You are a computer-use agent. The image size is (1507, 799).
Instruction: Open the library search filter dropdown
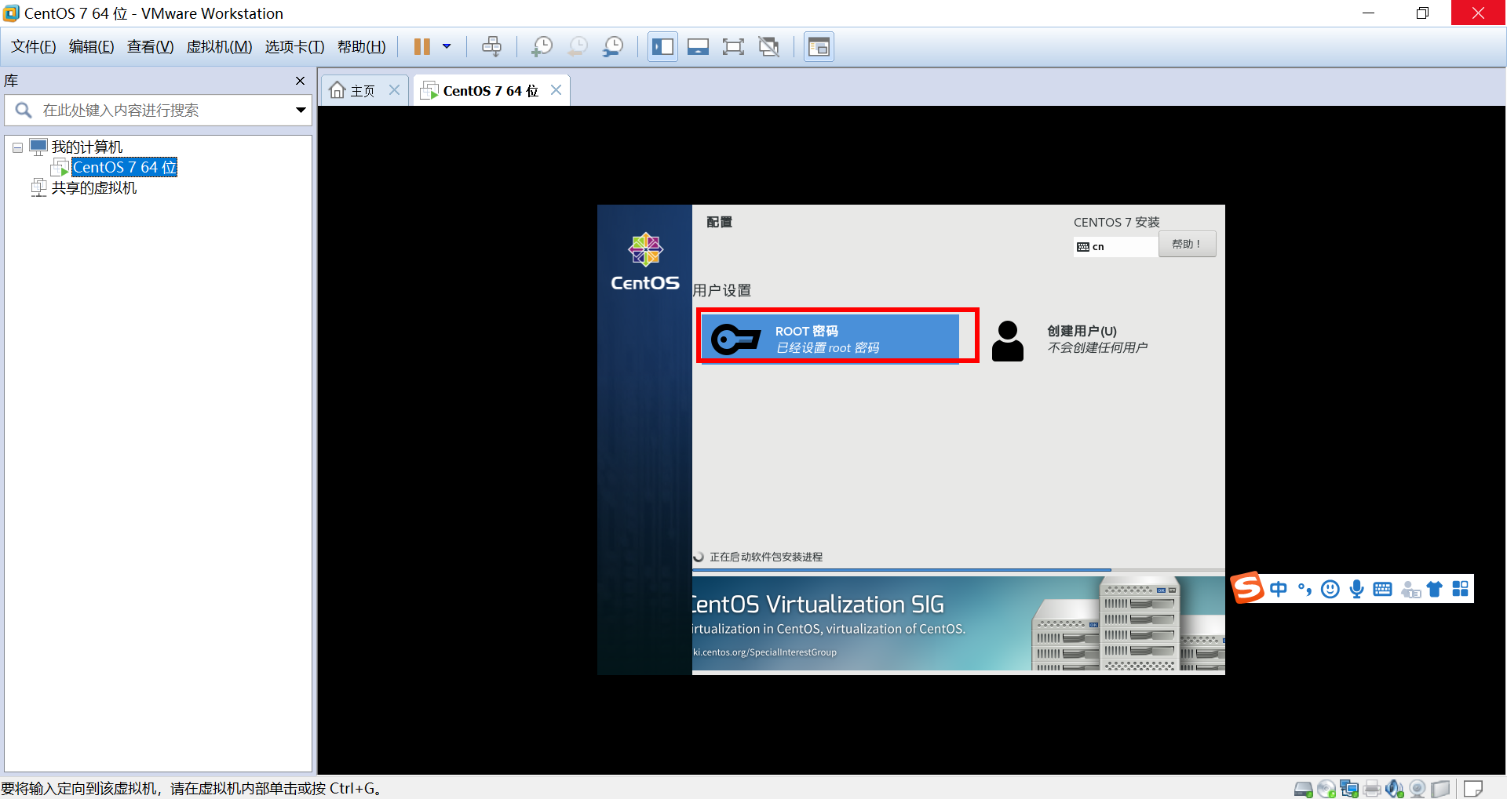[301, 111]
